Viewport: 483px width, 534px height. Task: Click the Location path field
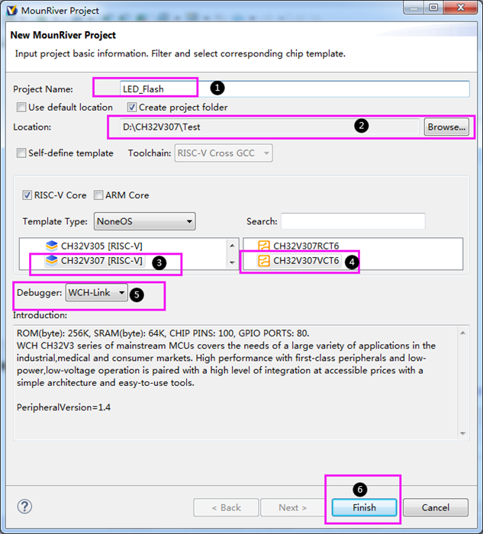pos(269,127)
